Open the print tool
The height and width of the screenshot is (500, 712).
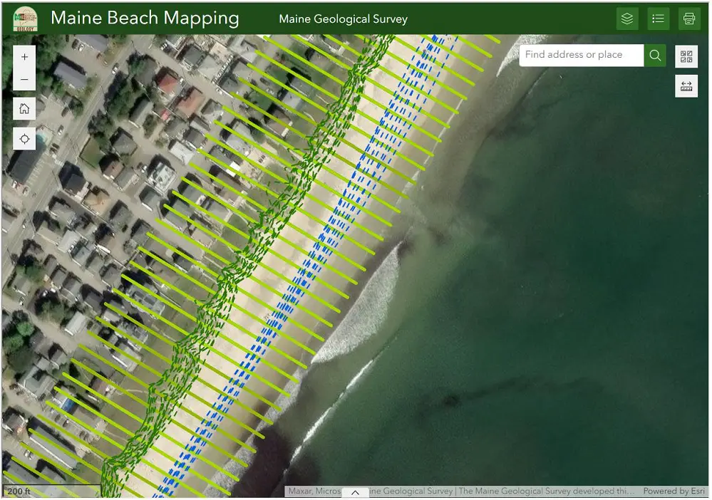pos(689,19)
